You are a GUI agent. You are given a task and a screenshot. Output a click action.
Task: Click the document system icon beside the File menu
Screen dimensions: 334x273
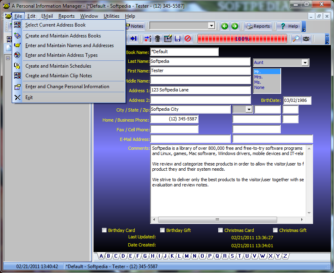[8, 16]
